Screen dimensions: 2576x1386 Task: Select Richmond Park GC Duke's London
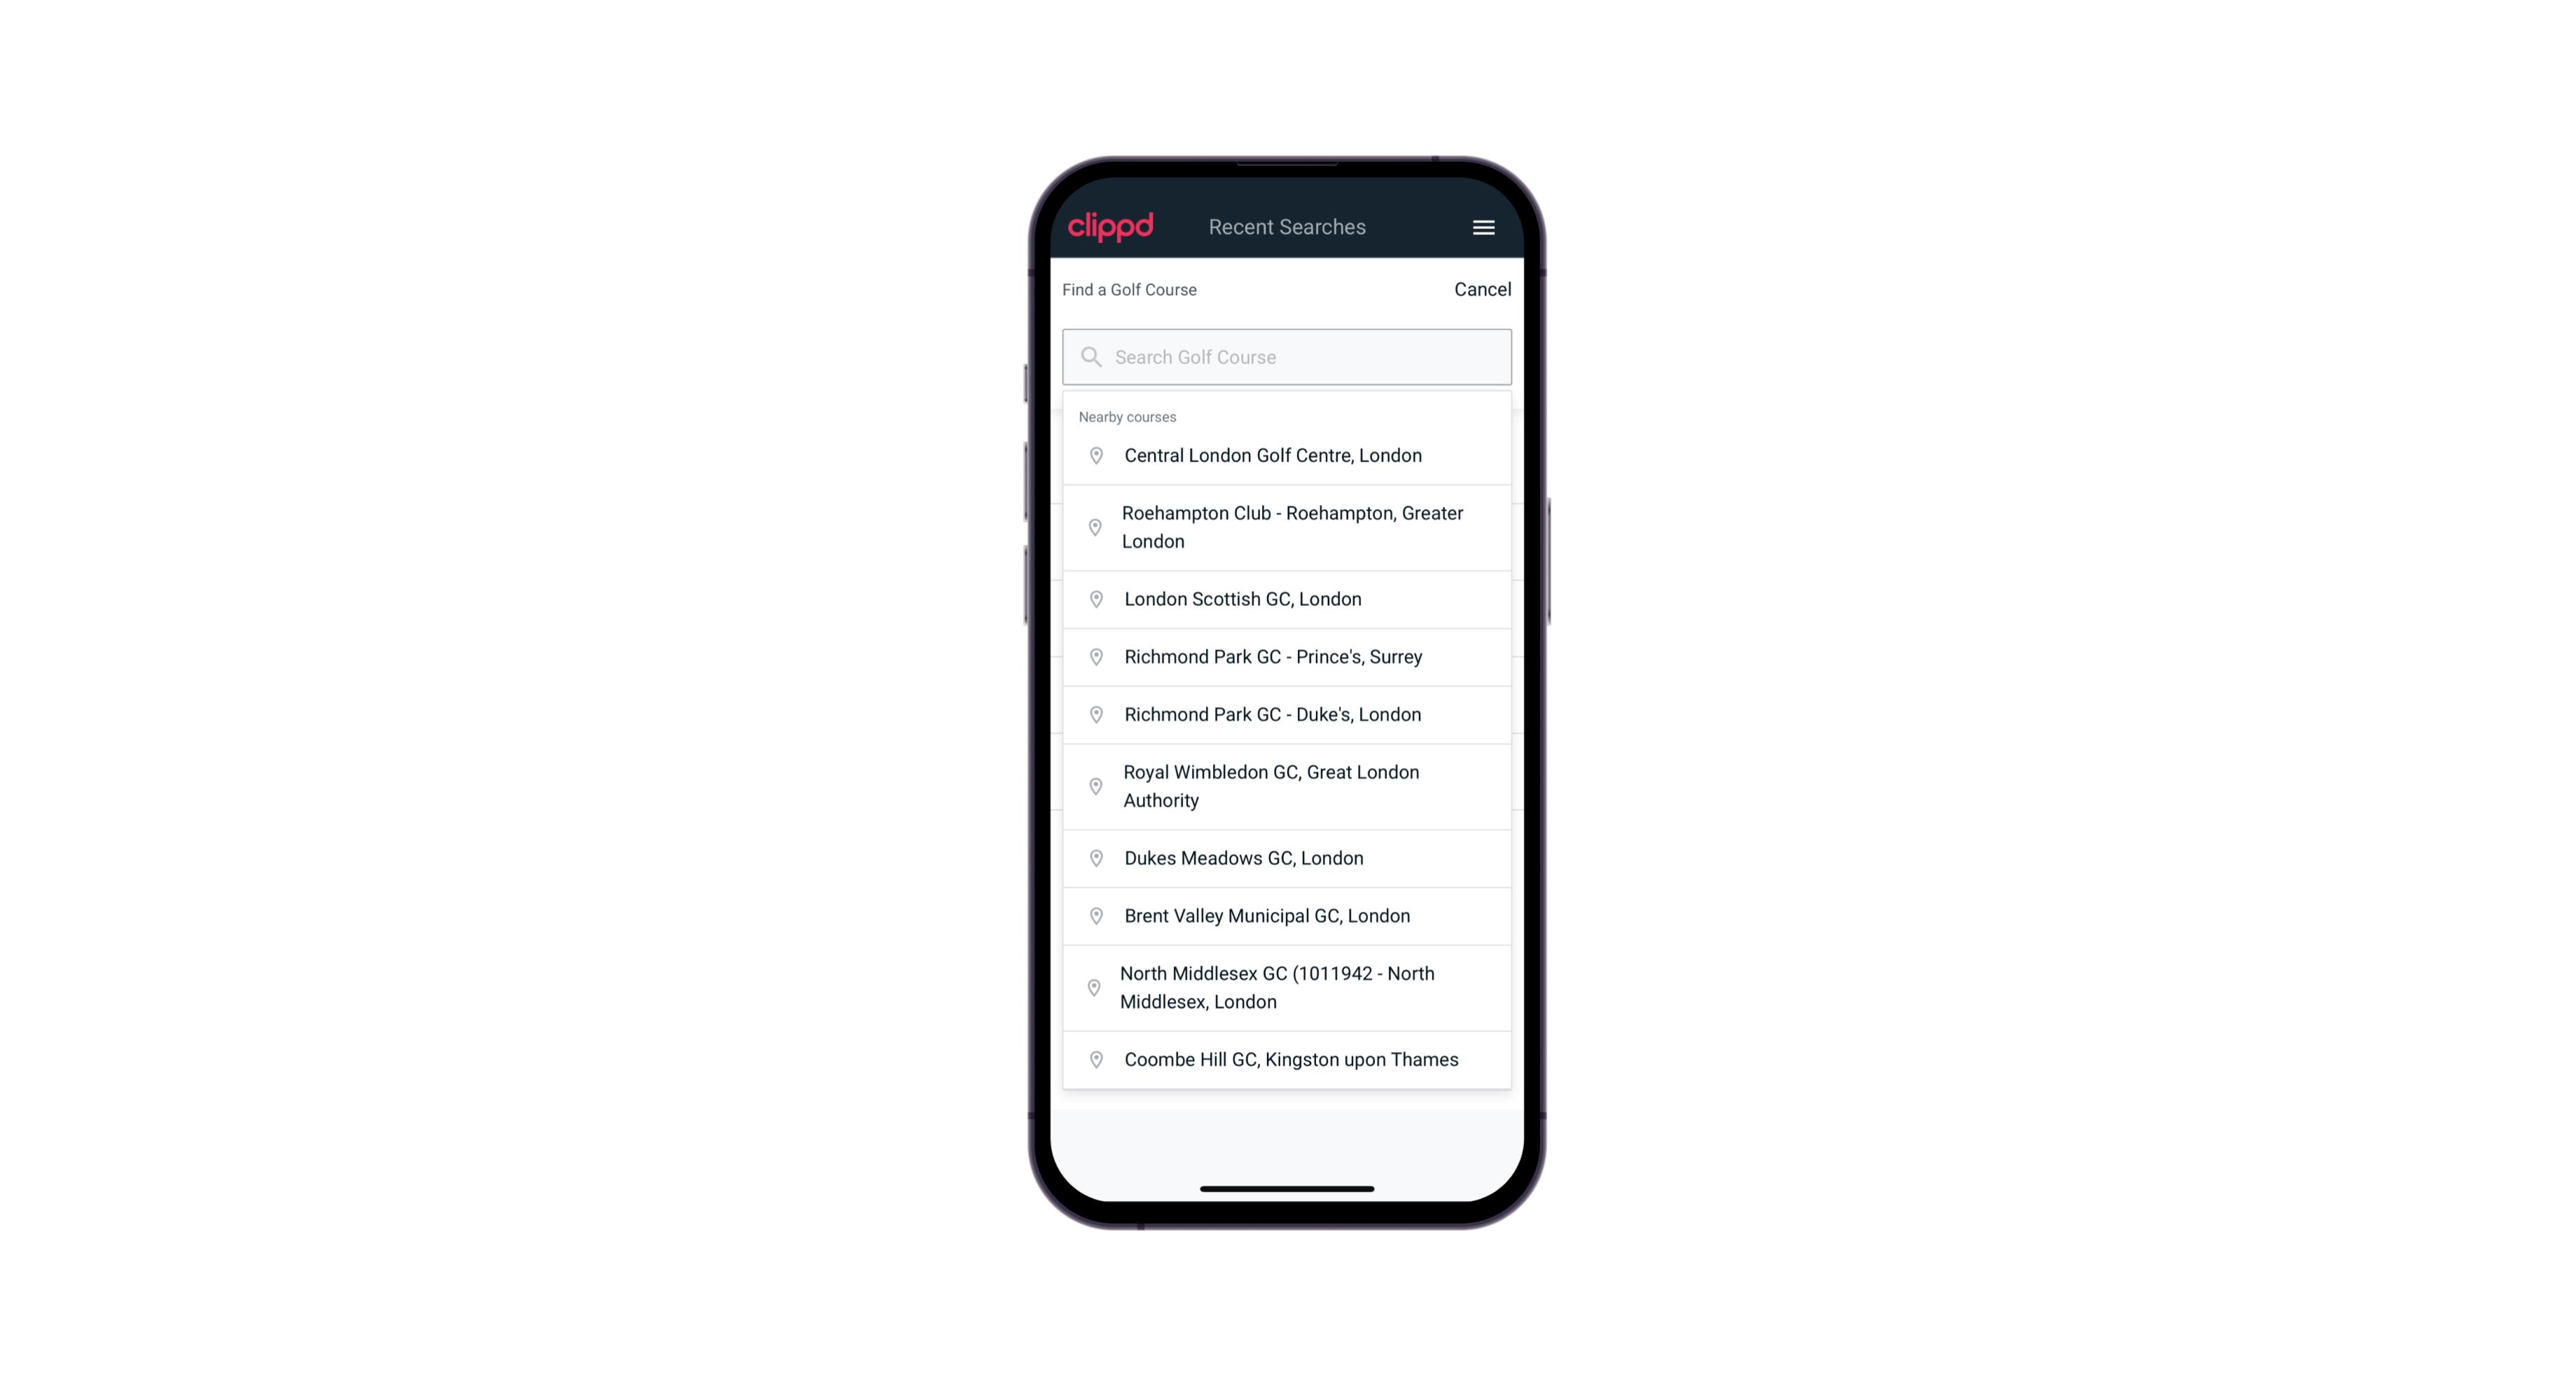1287,714
